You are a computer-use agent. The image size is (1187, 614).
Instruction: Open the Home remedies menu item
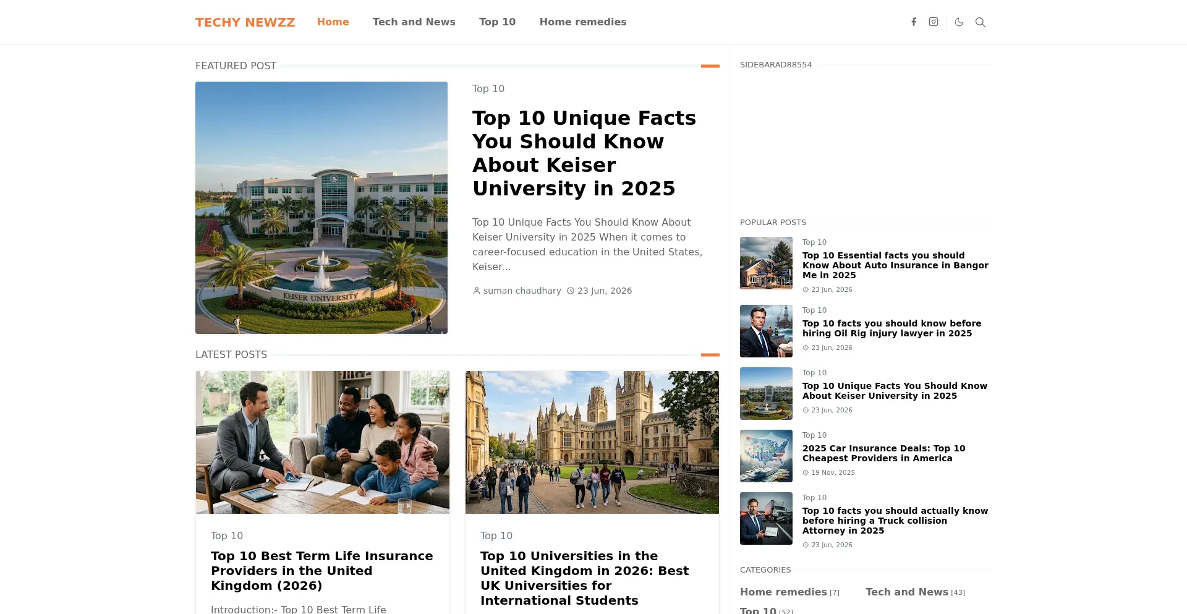pyautogui.click(x=583, y=22)
